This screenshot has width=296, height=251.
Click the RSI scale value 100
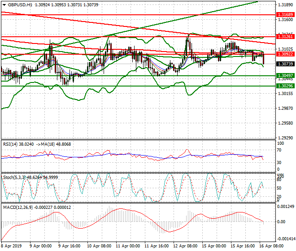click(x=281, y=143)
